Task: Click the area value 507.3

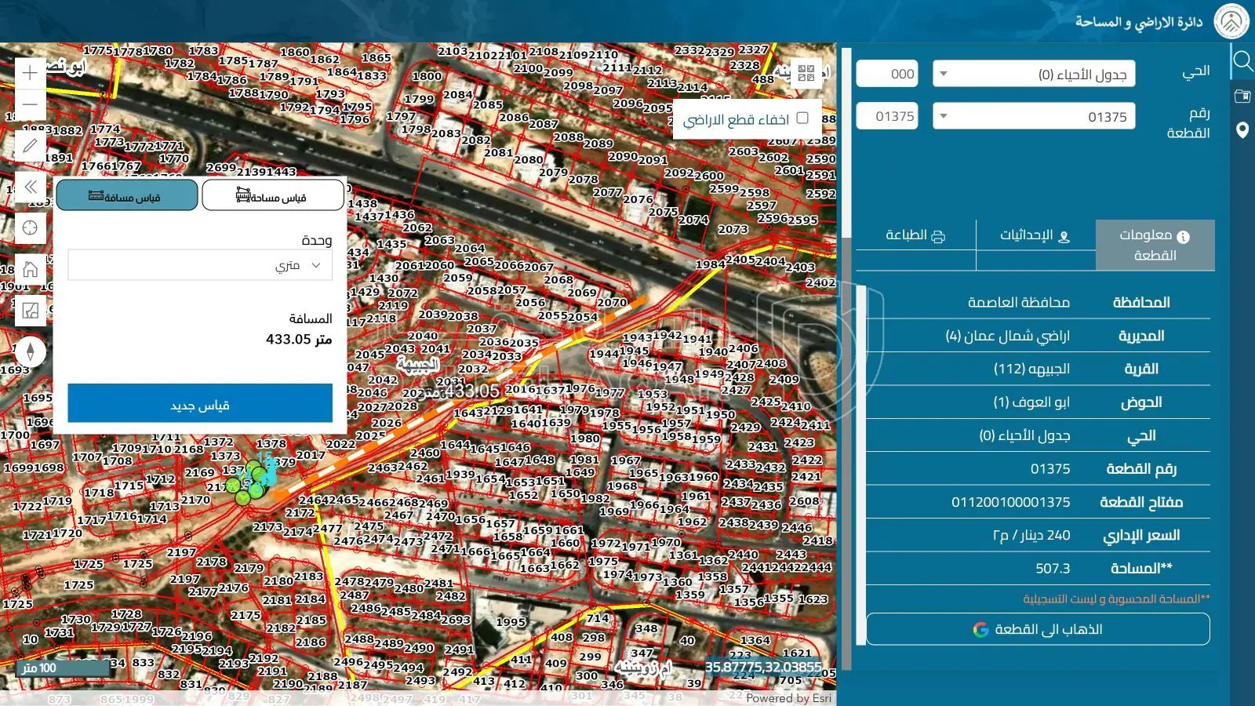Action: click(x=1053, y=568)
